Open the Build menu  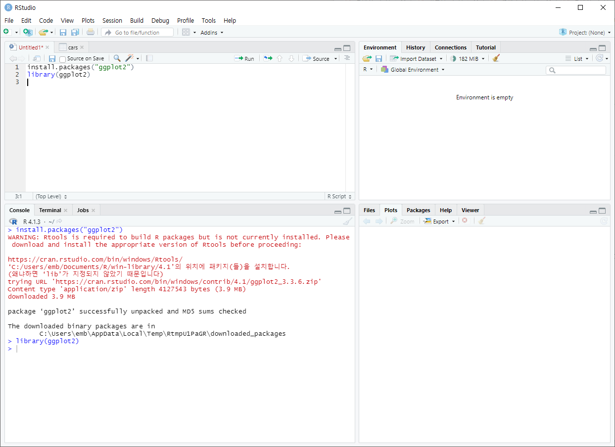pos(137,20)
